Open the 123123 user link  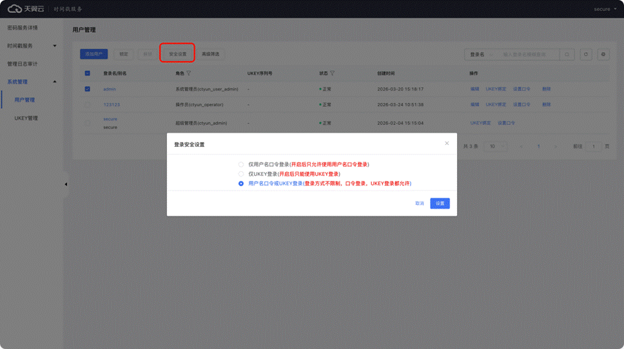(112, 104)
